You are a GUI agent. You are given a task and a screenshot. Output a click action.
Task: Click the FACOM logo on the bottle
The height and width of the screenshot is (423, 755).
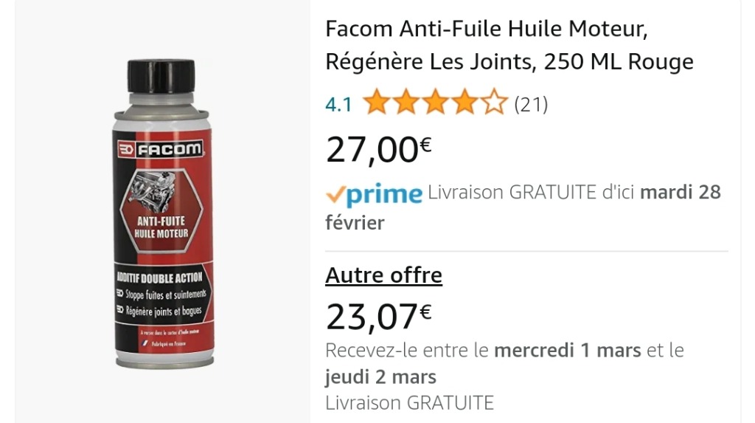coord(161,149)
